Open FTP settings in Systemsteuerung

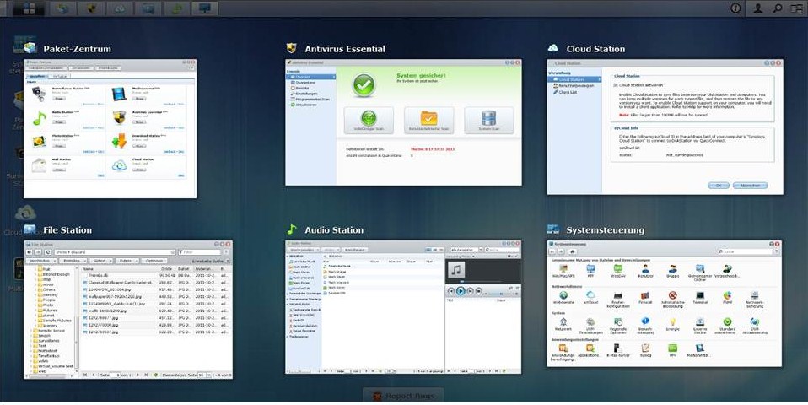(x=590, y=271)
